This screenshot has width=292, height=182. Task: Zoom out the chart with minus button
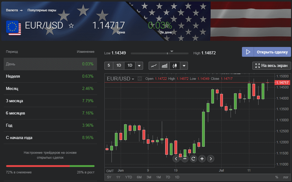(x=185, y=159)
